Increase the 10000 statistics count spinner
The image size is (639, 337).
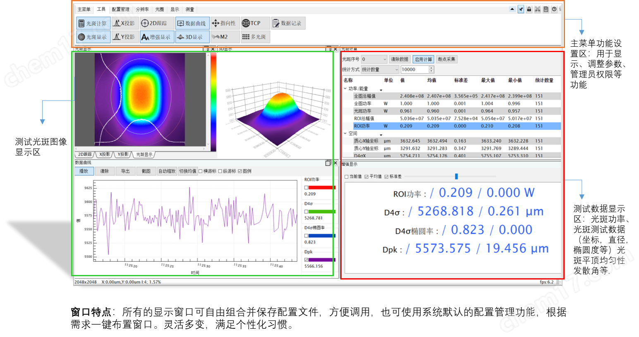tap(431, 68)
